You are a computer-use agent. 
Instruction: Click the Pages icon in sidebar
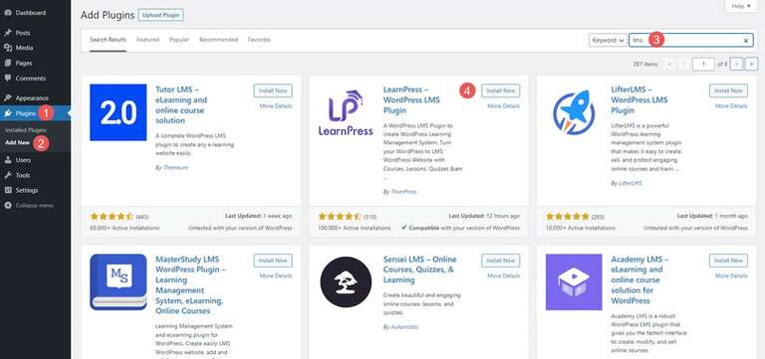(x=8, y=63)
